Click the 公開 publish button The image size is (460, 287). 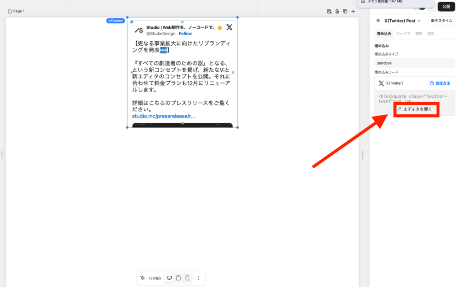tap(446, 6)
